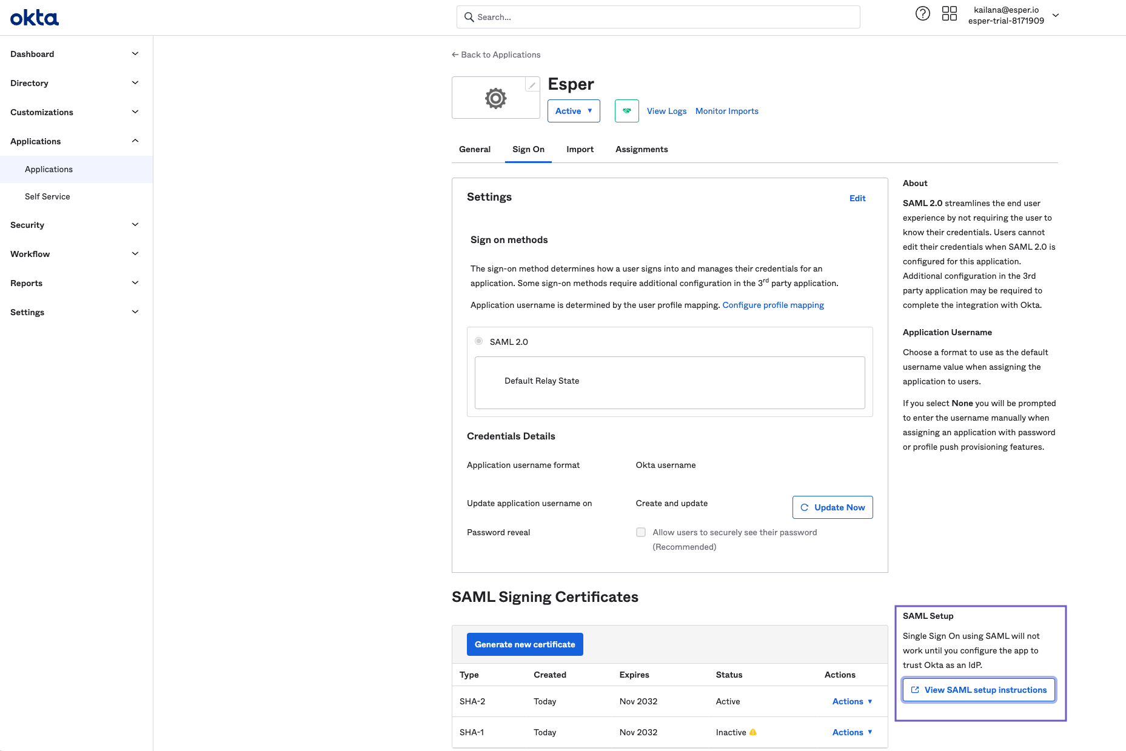Click the SHA-1 type cell
The height and width of the screenshot is (751, 1126).
point(472,732)
